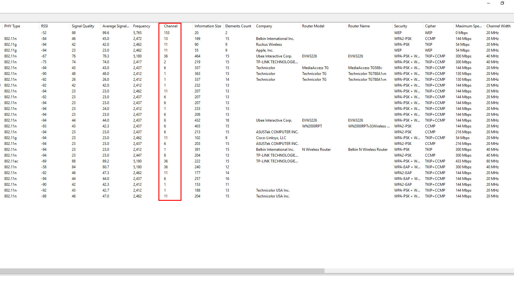Click the PHY Type column header
514x292 pixels.
tap(12, 26)
